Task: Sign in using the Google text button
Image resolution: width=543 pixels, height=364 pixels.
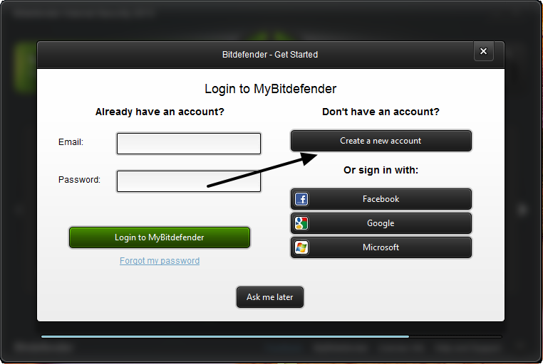Action: pyautogui.click(x=381, y=223)
